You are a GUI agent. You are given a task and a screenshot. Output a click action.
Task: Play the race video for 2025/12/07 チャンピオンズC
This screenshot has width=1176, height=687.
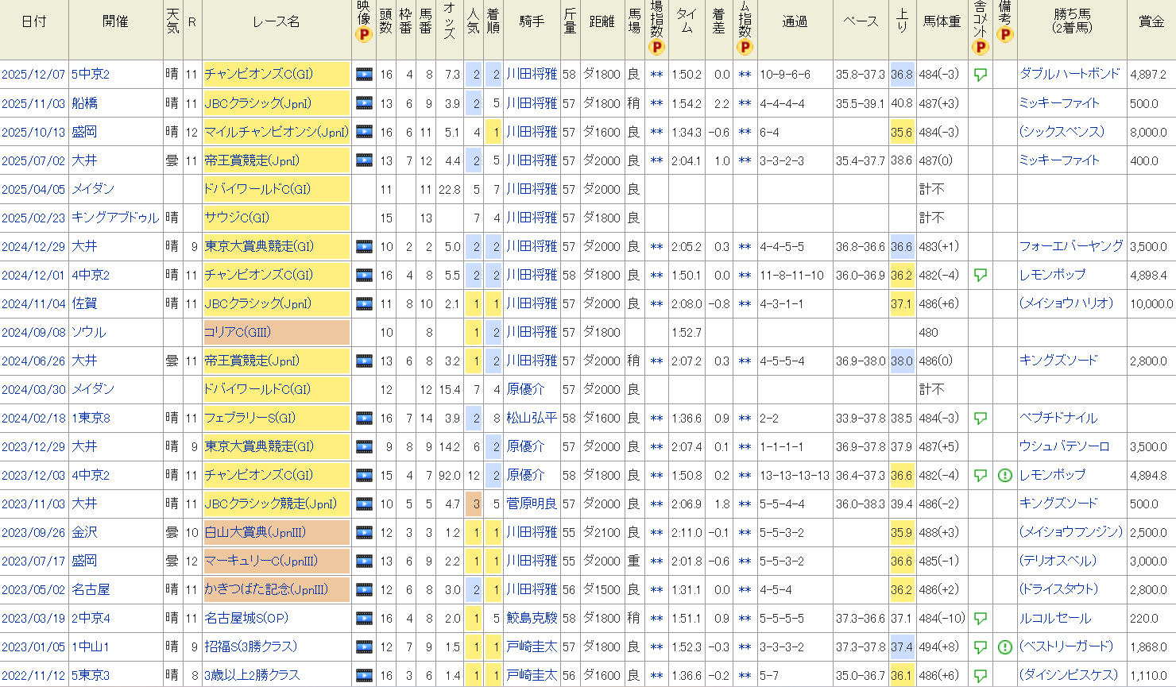[364, 75]
